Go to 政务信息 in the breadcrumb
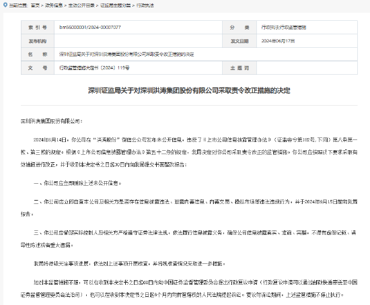Screen dimensions: 370x305 (x=54, y=5)
